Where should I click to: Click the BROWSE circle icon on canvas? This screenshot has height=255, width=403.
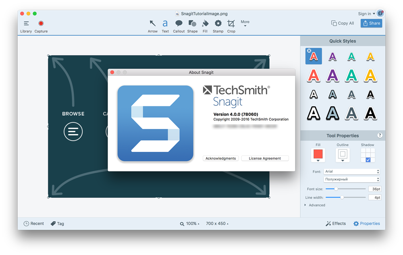click(73, 132)
